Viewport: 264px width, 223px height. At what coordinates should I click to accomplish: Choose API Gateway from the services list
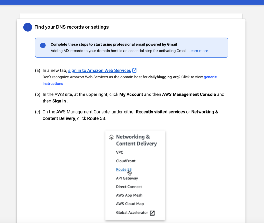coord(127,178)
